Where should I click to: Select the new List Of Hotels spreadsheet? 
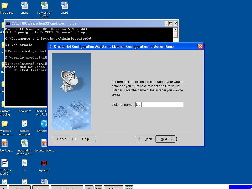coord(44,6)
